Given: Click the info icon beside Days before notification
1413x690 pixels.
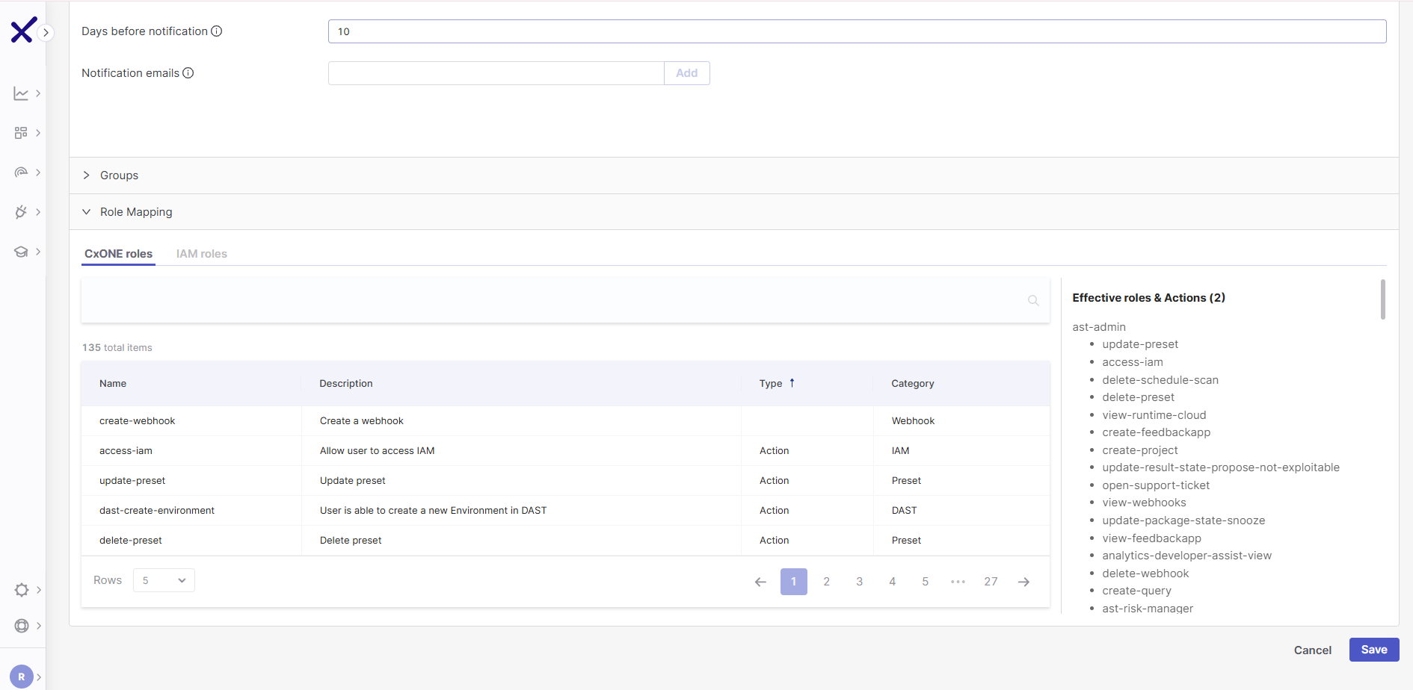Looking at the screenshot, I should point(216,31).
